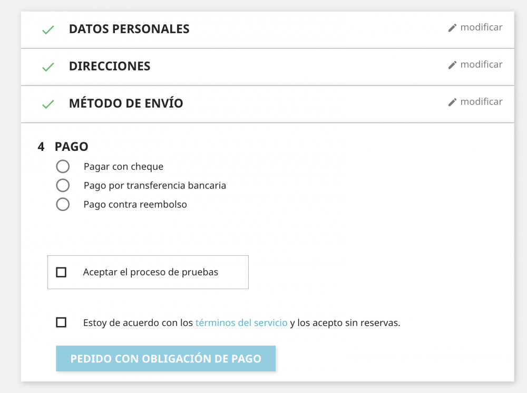This screenshot has width=527, height=393.
Task: Click the 'PAGO' section heading
Action: pos(72,147)
